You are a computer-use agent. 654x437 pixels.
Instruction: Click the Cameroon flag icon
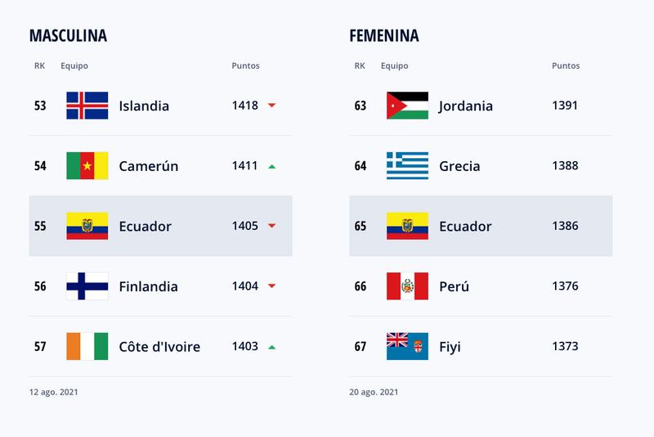tap(87, 165)
